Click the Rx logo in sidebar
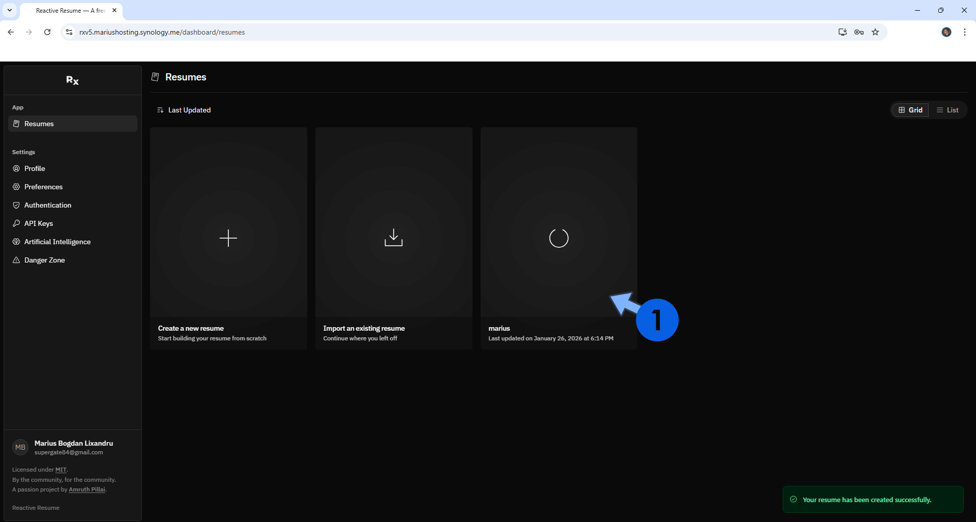This screenshot has width=976, height=522. point(72,80)
